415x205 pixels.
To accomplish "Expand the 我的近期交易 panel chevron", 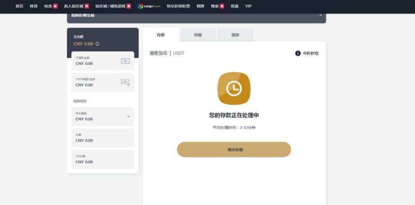I will pos(321,15).
